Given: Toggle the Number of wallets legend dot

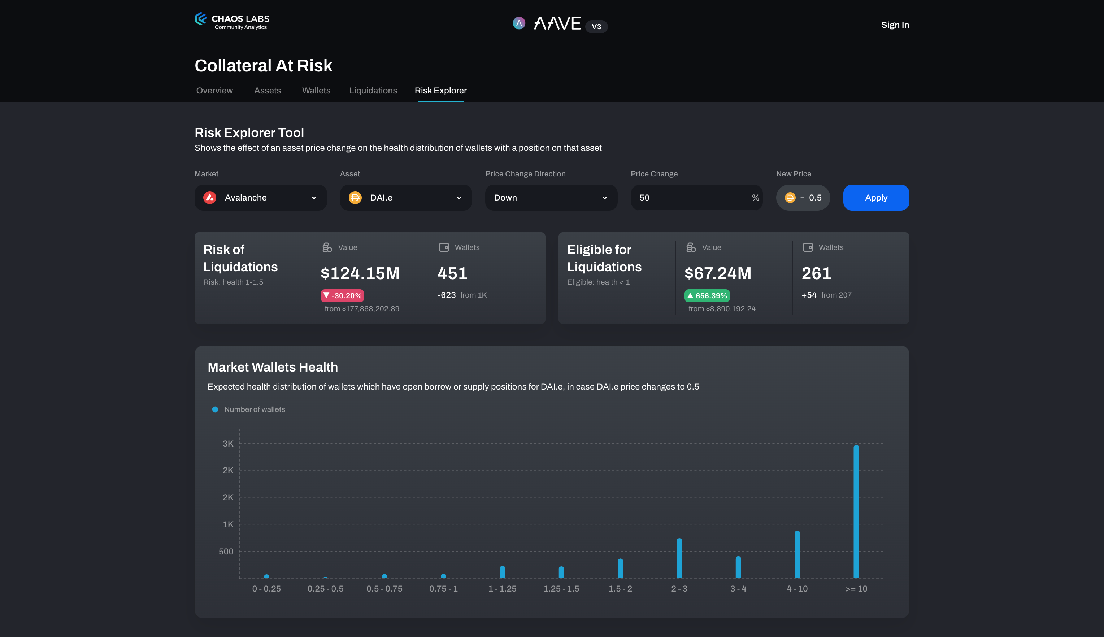Looking at the screenshot, I should click(x=215, y=409).
